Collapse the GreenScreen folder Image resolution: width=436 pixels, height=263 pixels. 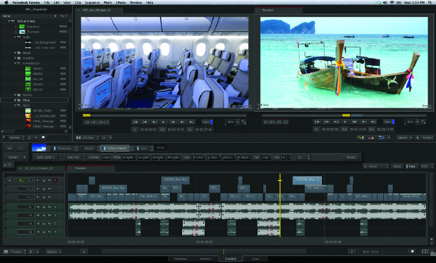click(x=17, y=62)
